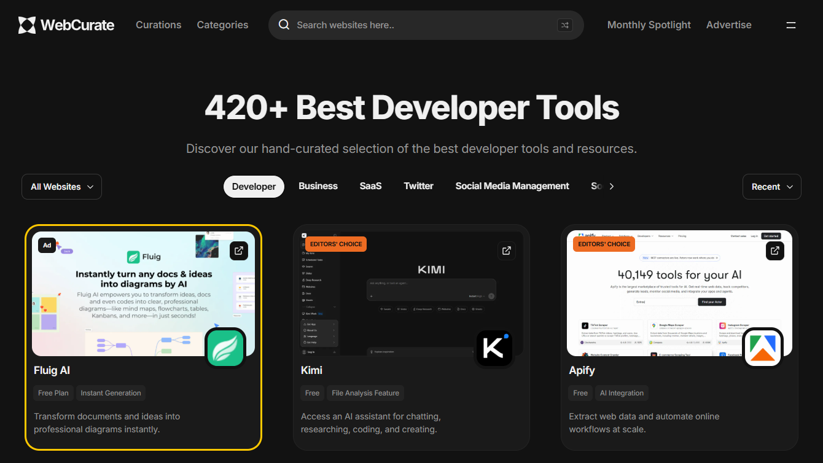Click the Ad badge on Fluig card
This screenshot has width=823, height=463.
(x=47, y=245)
